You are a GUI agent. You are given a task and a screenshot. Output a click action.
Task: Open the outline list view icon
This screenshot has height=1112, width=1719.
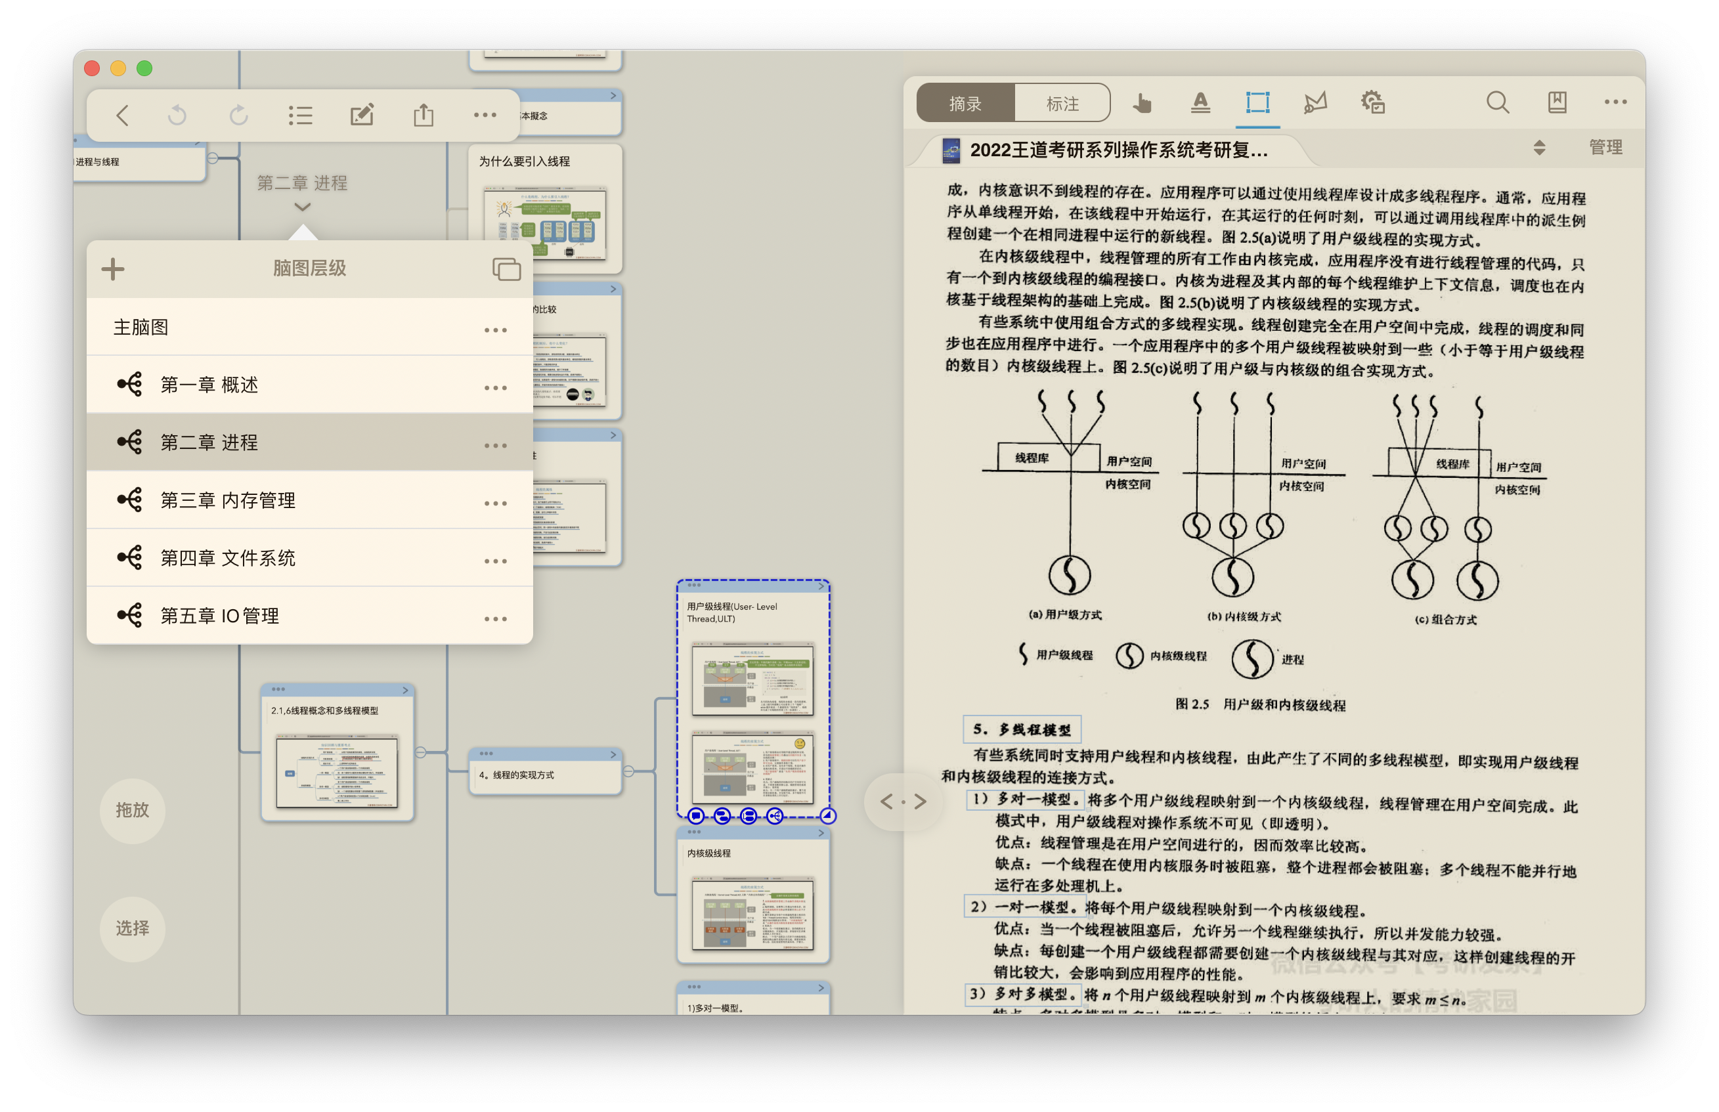point(299,115)
